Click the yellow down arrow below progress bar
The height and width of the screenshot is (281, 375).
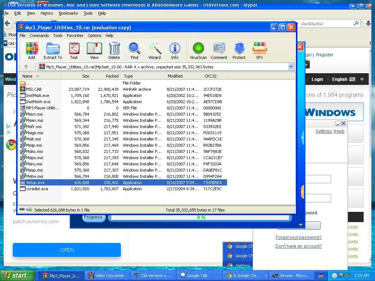click(x=301, y=225)
